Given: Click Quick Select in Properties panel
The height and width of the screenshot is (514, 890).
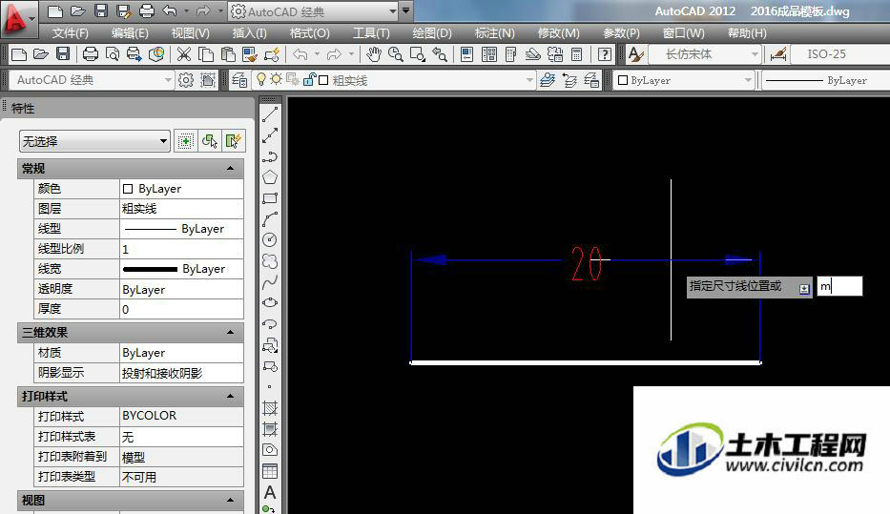Looking at the screenshot, I should click(234, 141).
